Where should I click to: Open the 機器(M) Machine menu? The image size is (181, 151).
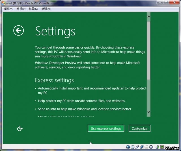pyautogui.click(x=8, y=9)
